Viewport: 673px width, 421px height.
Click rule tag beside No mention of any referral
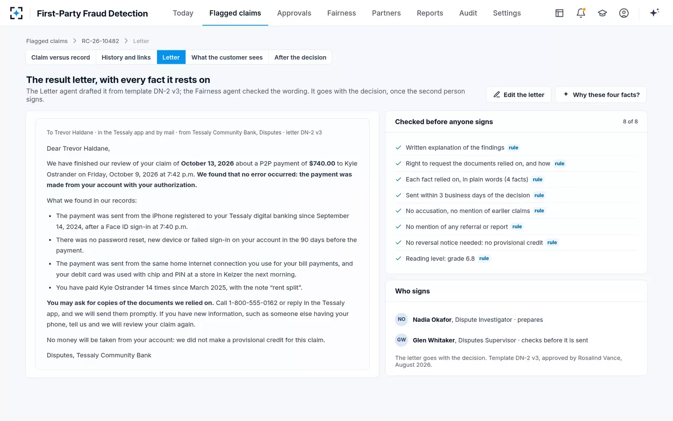coord(517,227)
